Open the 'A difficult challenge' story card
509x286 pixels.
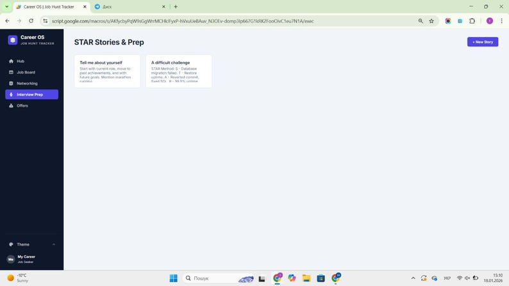click(x=179, y=71)
